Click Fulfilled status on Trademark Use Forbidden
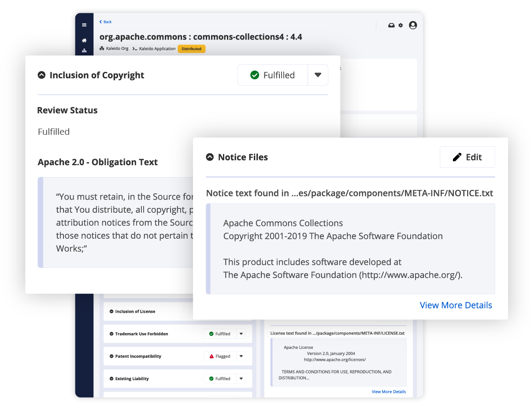The width and height of the screenshot is (531, 411). (x=220, y=334)
